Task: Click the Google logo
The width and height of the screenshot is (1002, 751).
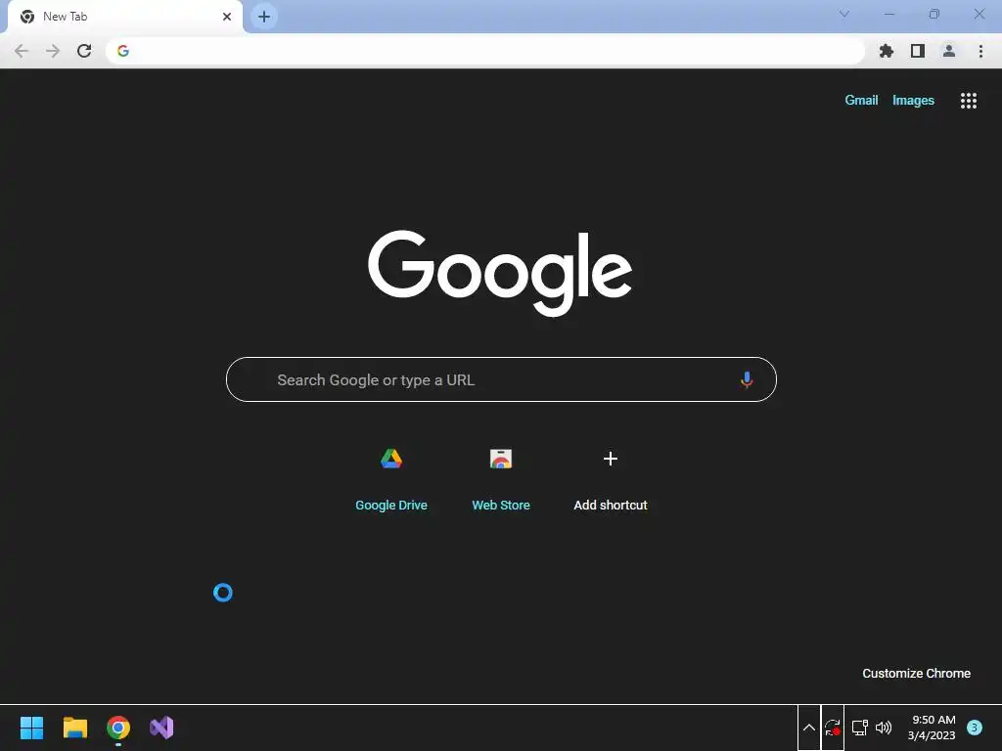Action: coord(500,273)
